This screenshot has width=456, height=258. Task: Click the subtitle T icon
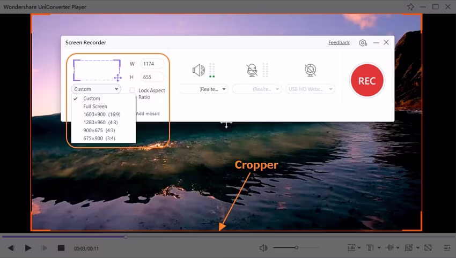pos(370,247)
